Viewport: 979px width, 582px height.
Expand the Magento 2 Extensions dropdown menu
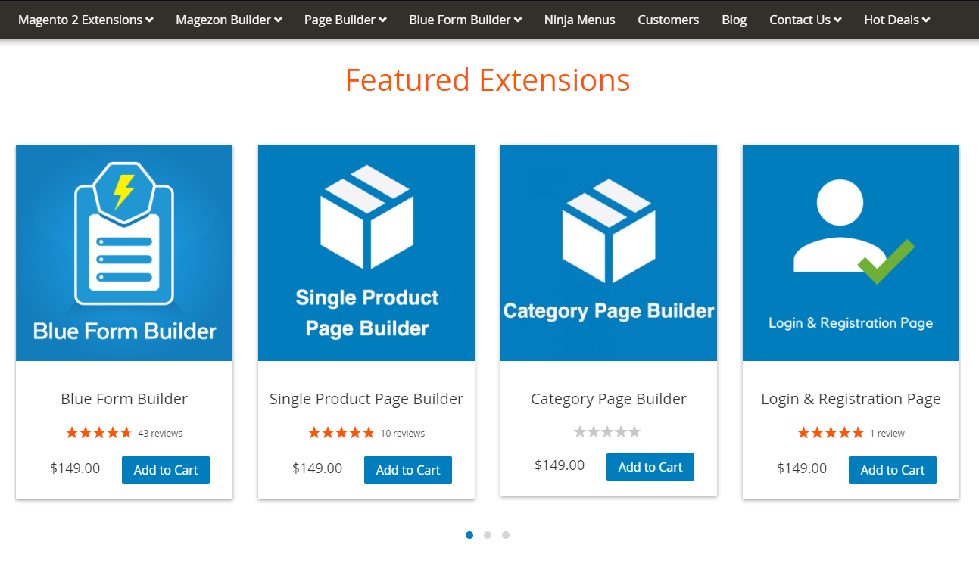point(85,20)
